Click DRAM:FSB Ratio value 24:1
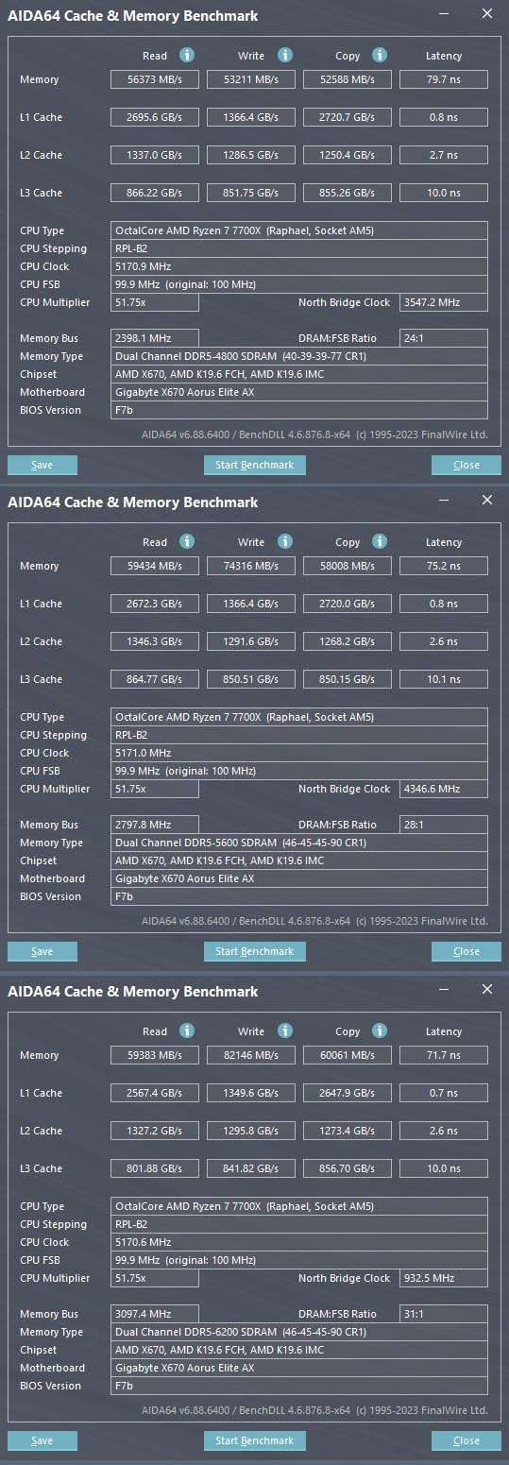This screenshot has width=509, height=1465. point(444,338)
